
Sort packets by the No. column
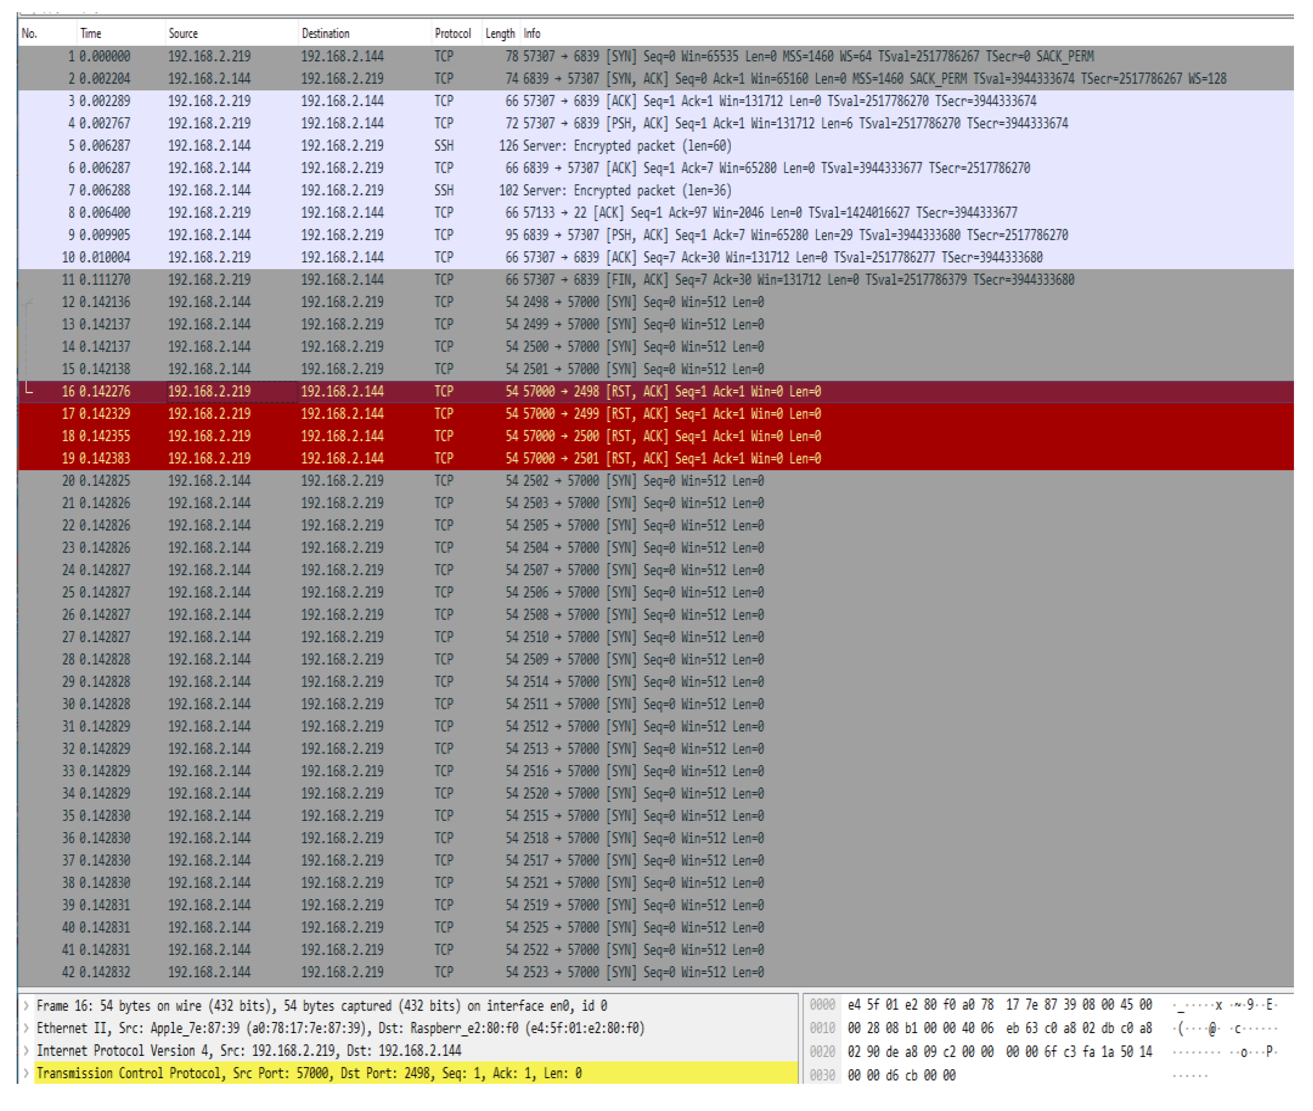point(30,33)
